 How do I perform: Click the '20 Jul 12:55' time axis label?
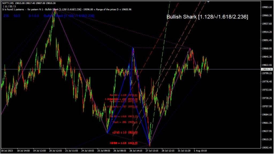56,151
